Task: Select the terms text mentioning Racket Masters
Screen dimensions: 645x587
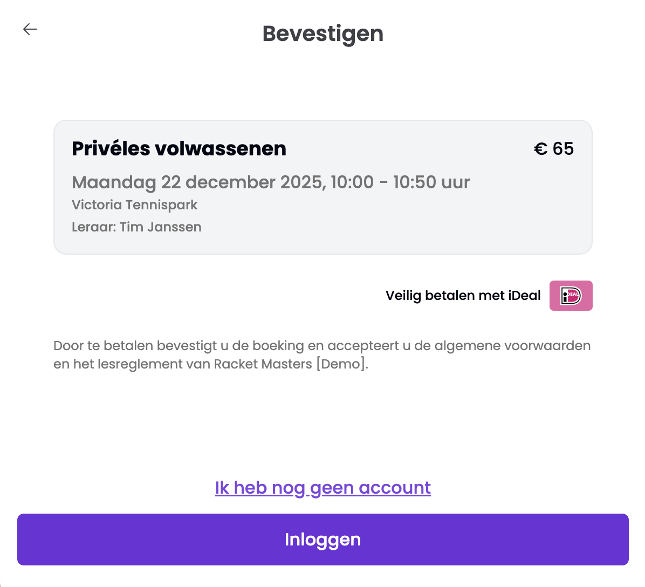Action: (x=322, y=354)
